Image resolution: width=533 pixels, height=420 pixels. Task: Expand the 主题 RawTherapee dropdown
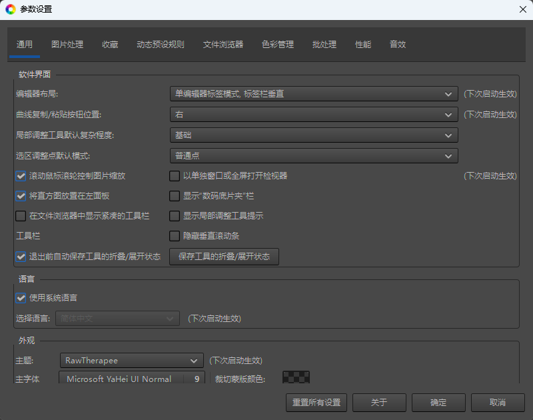132,361
